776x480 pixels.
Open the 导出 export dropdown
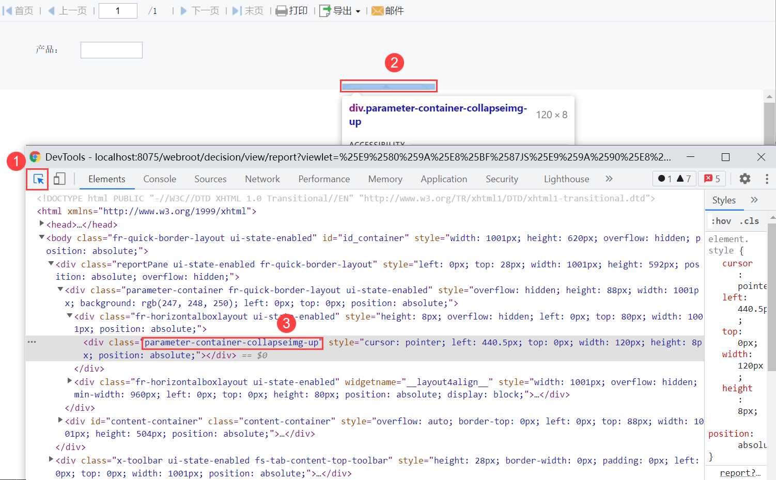(340, 11)
